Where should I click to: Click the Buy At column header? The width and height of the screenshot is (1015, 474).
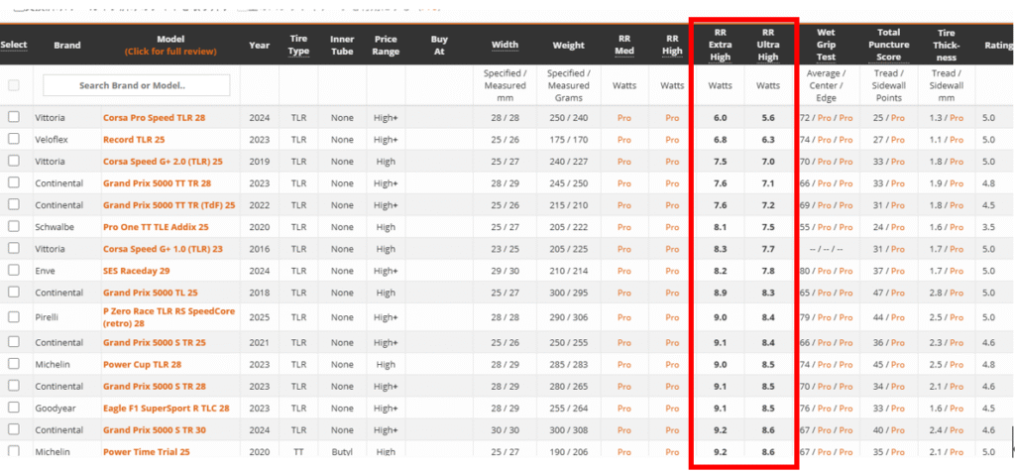[x=439, y=45]
